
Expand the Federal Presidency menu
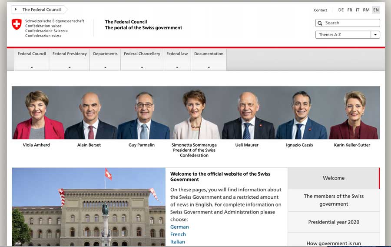click(x=70, y=60)
